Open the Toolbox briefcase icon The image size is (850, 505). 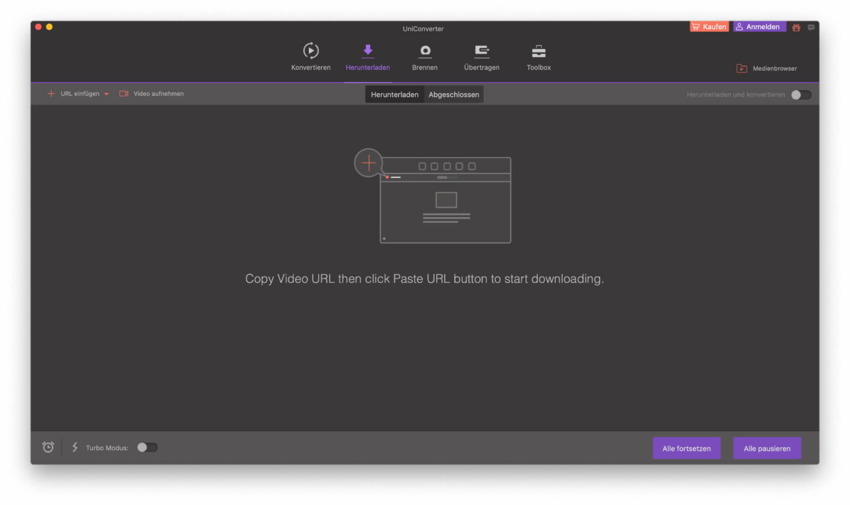click(538, 51)
